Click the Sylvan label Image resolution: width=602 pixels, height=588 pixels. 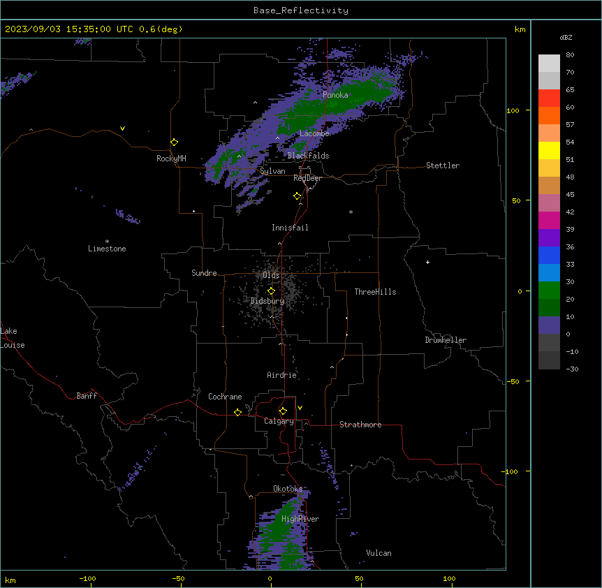click(x=272, y=171)
